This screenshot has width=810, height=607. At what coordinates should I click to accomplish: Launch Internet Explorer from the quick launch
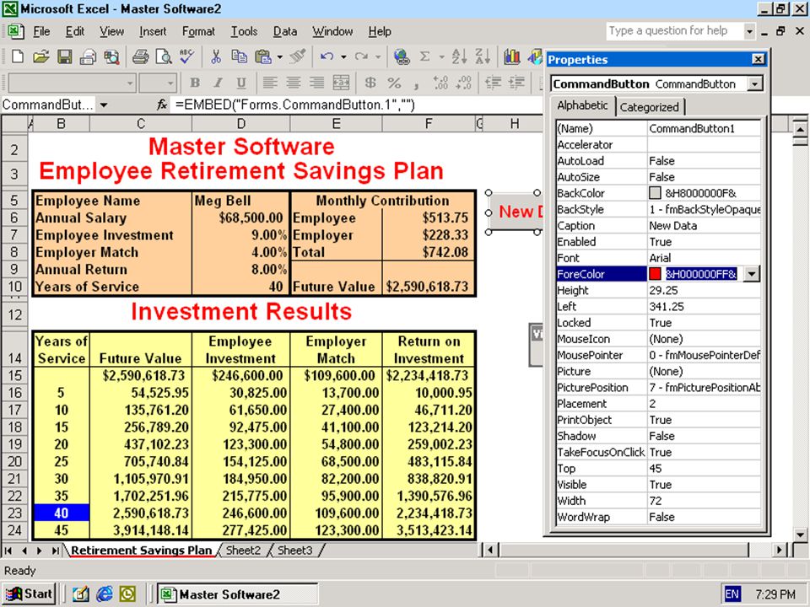[104, 594]
